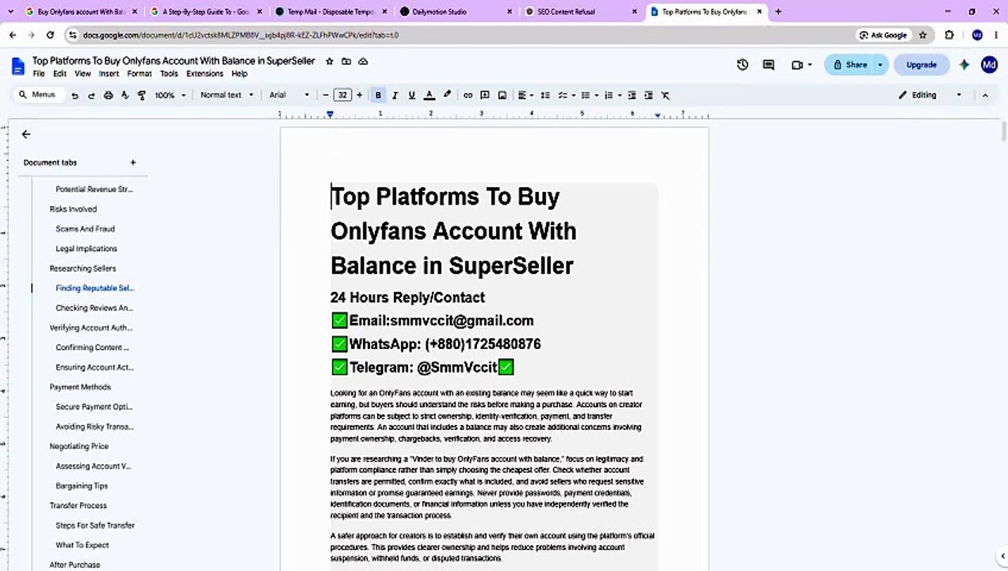This screenshot has height=571, width=1008.
Task: Open line and paragraph spacing
Action: (545, 95)
